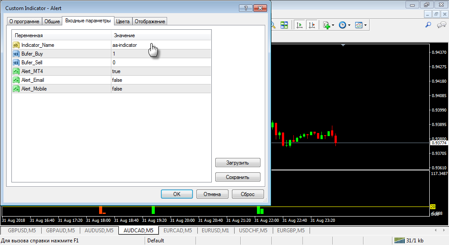Switch to the Общие tab

coord(52,21)
